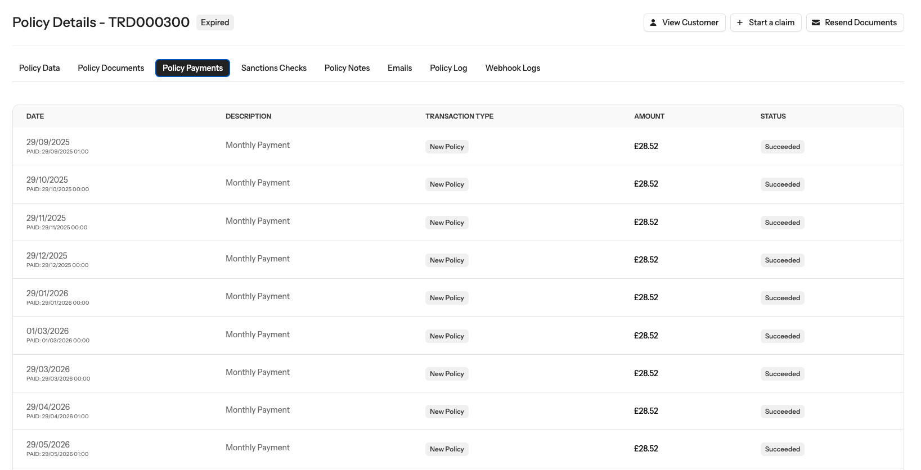
Task: Click the AMOUNT column header
Action: [649, 116]
